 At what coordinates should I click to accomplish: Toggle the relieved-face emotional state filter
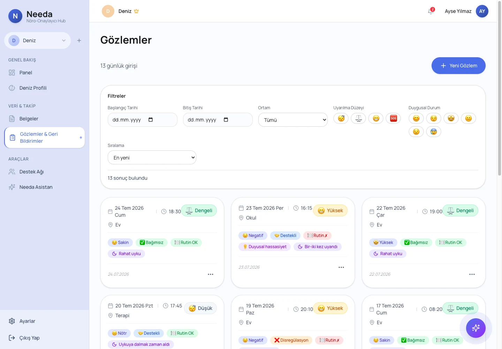coord(434,118)
